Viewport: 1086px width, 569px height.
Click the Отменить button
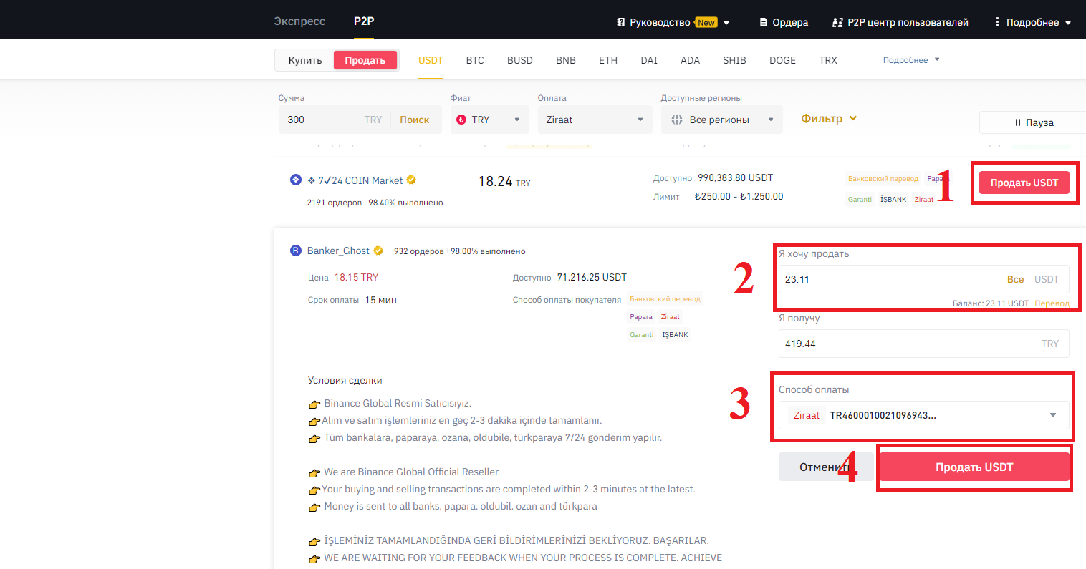(x=825, y=467)
